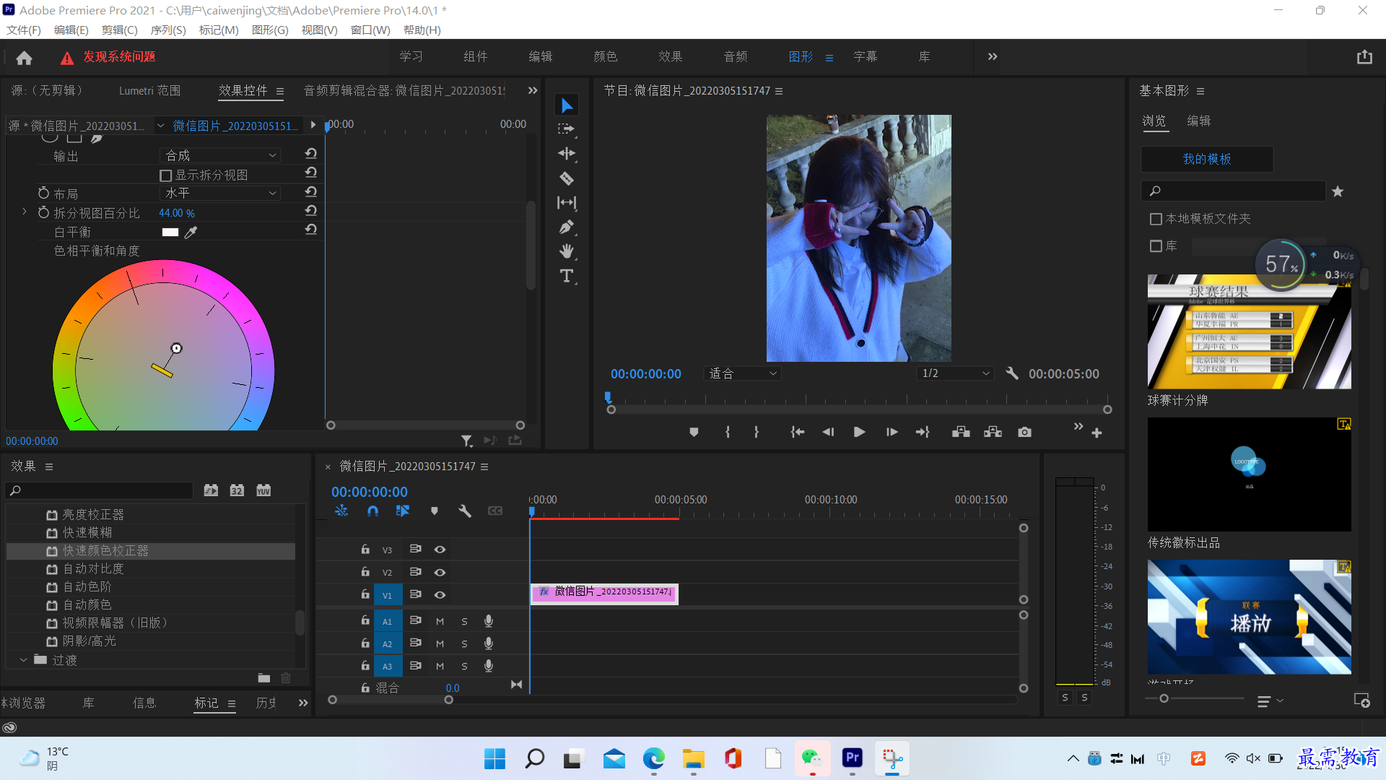Go to In point in Program monitor

pos(797,432)
